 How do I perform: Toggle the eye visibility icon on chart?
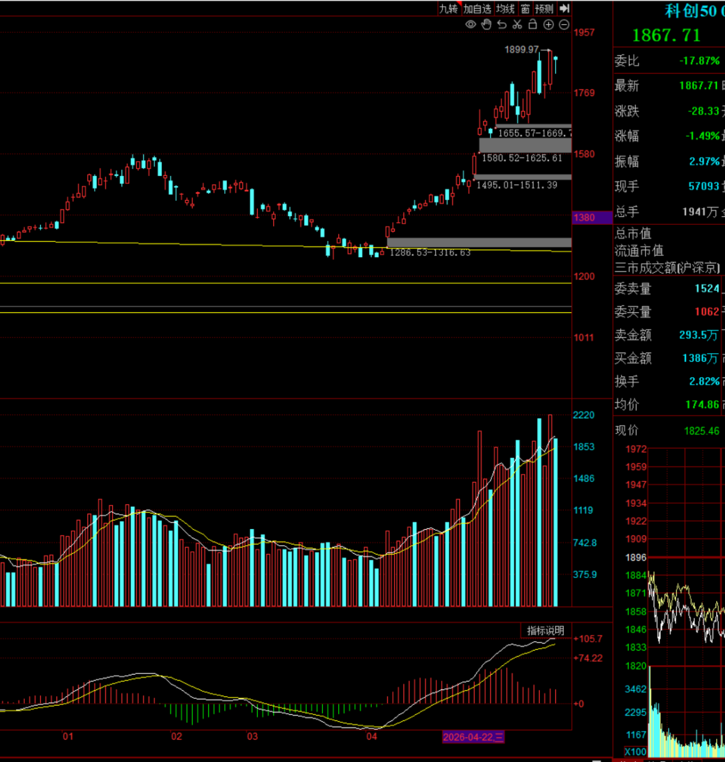pyautogui.click(x=471, y=24)
